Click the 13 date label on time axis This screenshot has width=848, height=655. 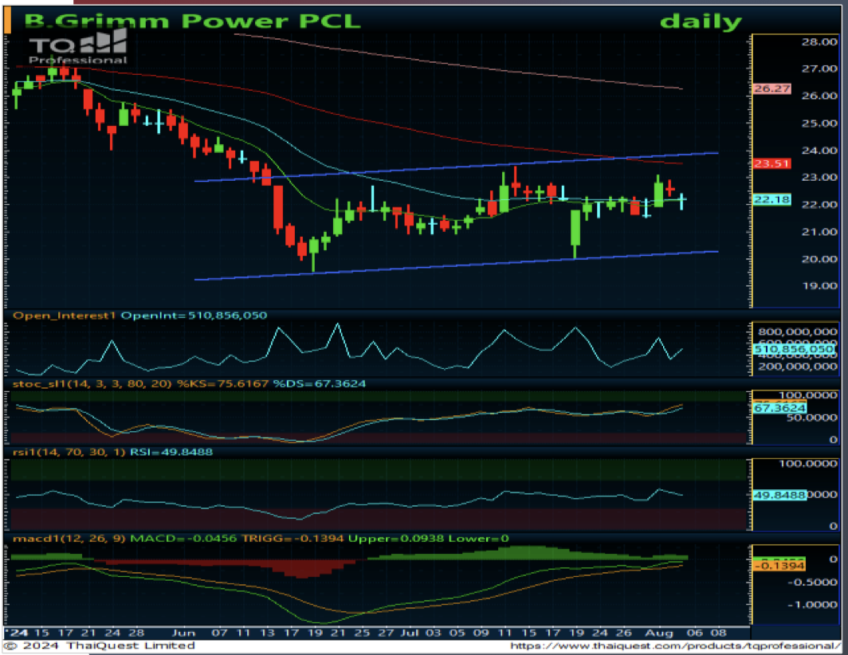(267, 632)
